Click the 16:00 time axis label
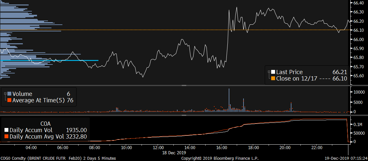The width and height of the screenshot is (368, 161). pos(221,148)
